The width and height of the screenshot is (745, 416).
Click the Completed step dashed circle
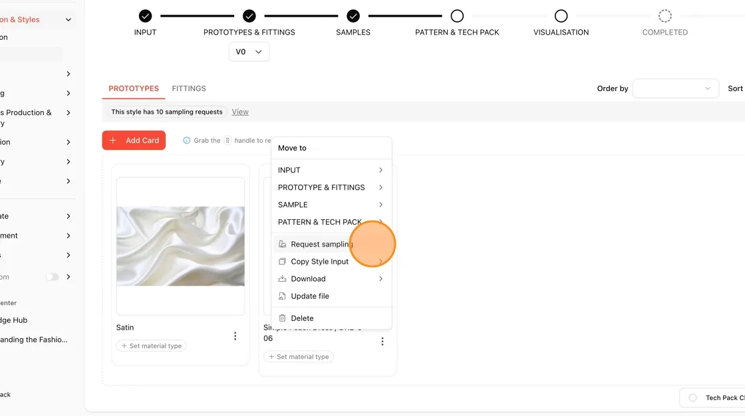click(665, 16)
